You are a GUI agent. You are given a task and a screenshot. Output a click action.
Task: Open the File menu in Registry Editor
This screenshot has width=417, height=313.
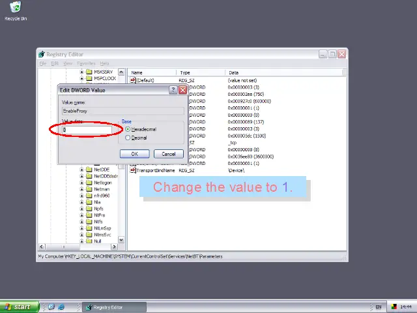[x=43, y=63]
